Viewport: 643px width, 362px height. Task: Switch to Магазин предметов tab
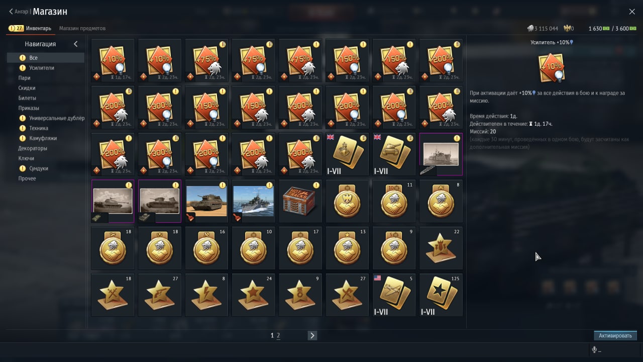pos(82,28)
